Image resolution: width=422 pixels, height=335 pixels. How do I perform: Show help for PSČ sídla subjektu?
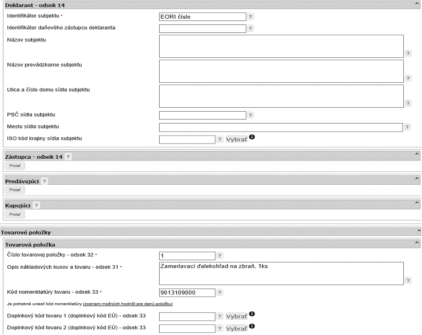point(250,115)
